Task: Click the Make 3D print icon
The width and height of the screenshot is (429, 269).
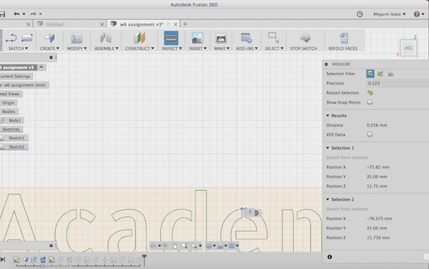Action: tap(221, 38)
